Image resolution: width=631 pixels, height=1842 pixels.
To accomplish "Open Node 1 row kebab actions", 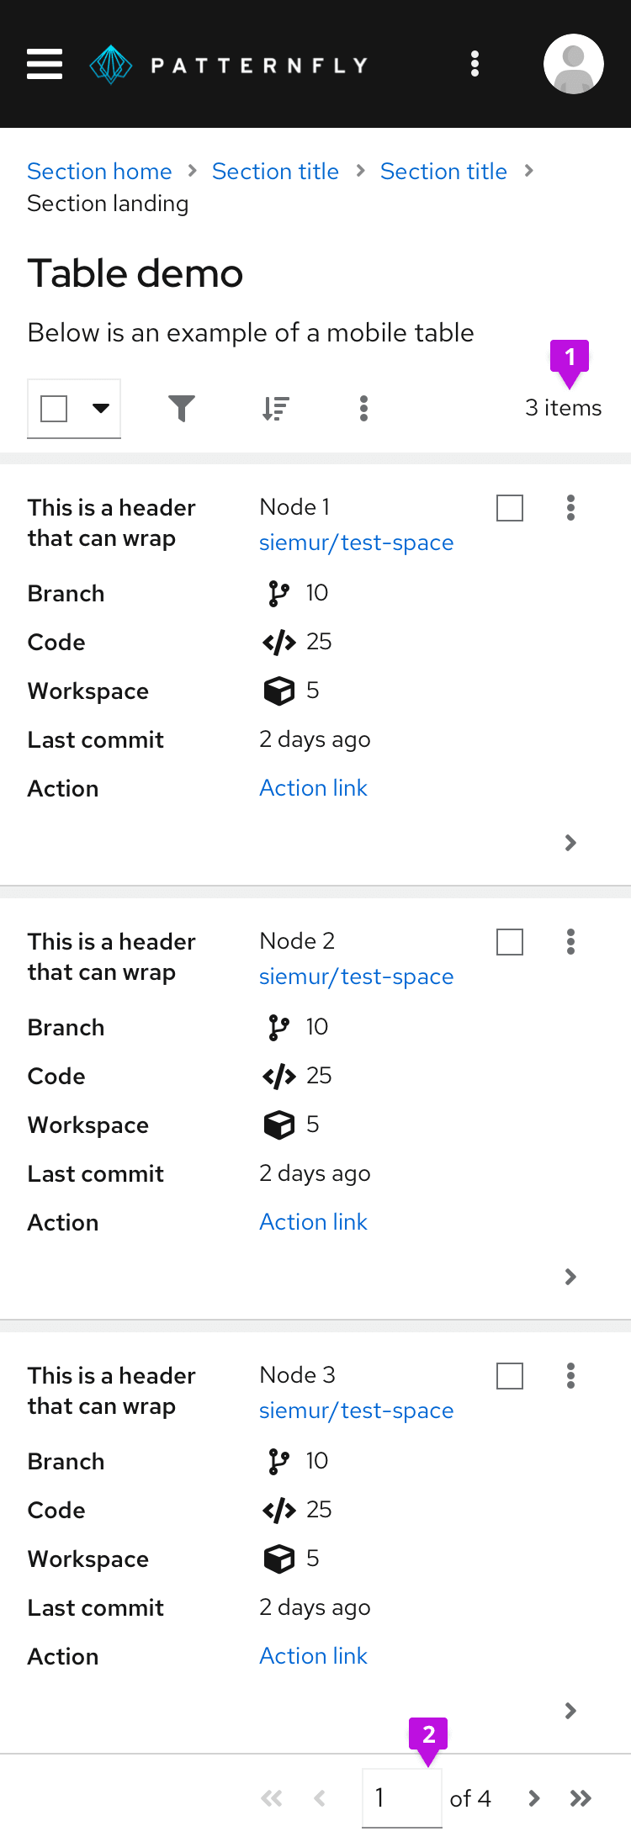I will point(570,508).
